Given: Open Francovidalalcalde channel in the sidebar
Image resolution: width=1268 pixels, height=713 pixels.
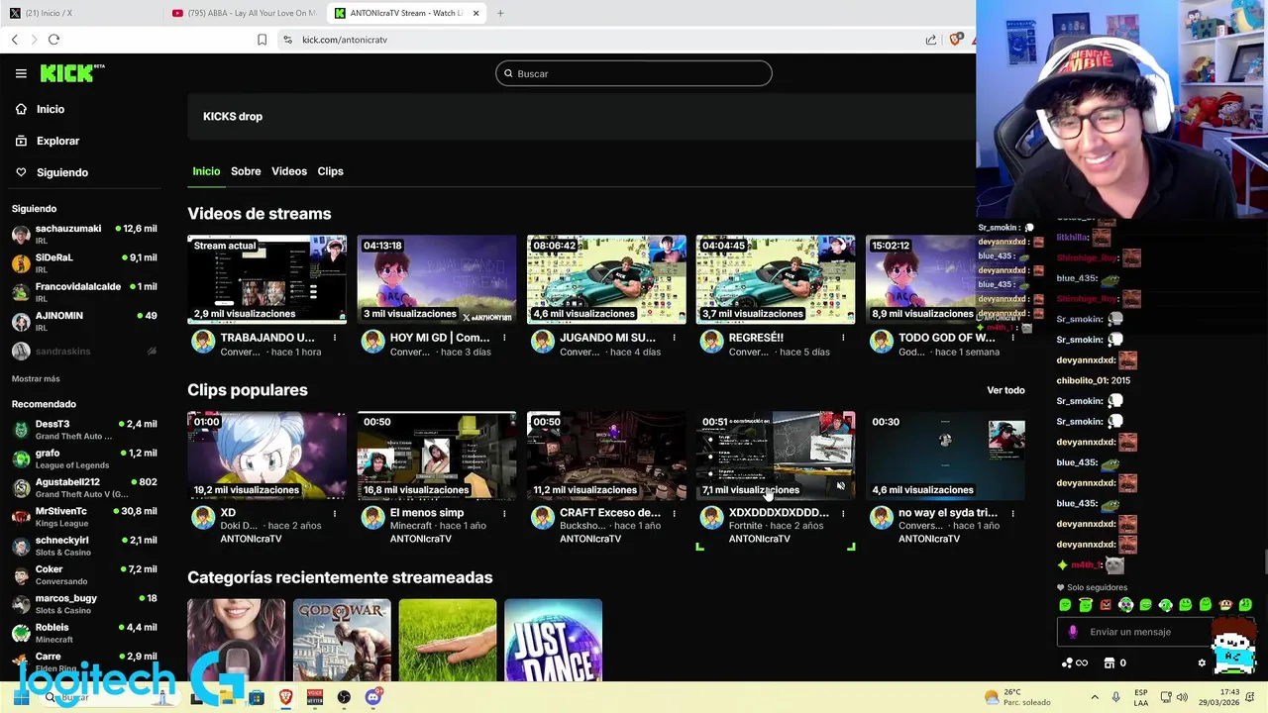Looking at the screenshot, I should click(x=84, y=292).
